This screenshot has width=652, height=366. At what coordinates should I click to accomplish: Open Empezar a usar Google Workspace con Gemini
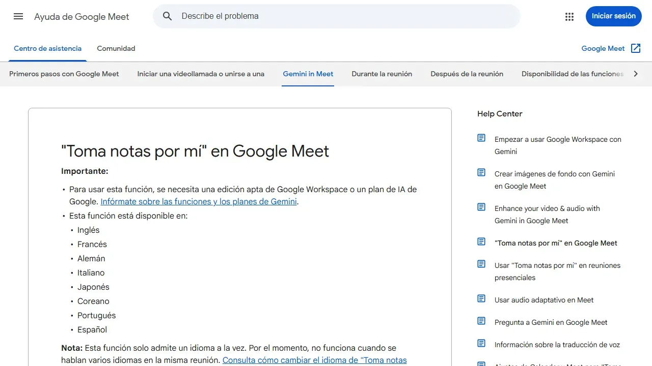(558, 145)
